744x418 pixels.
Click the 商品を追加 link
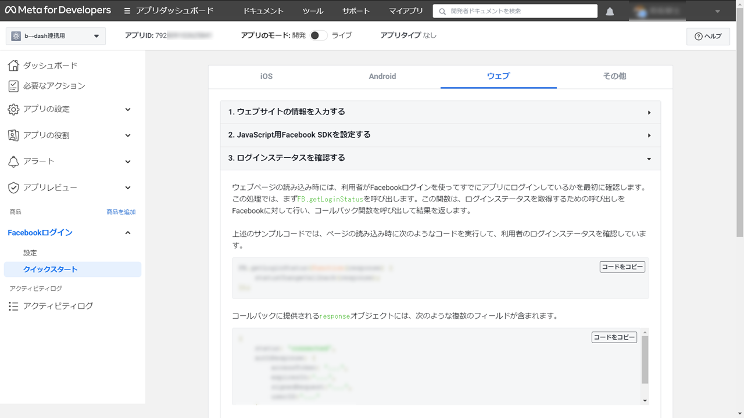121,212
